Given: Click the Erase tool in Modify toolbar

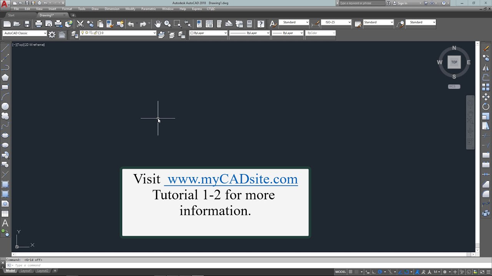Looking at the screenshot, I should click(486, 49).
